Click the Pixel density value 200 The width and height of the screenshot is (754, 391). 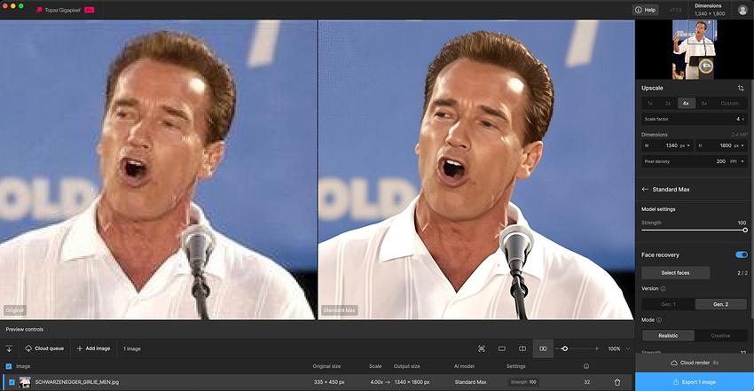pyautogui.click(x=720, y=161)
